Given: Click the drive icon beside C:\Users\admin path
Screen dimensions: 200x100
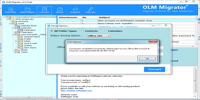Looking at the screenshot, I should tap(10, 17).
